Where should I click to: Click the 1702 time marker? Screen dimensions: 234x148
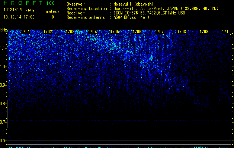click(x=48, y=32)
